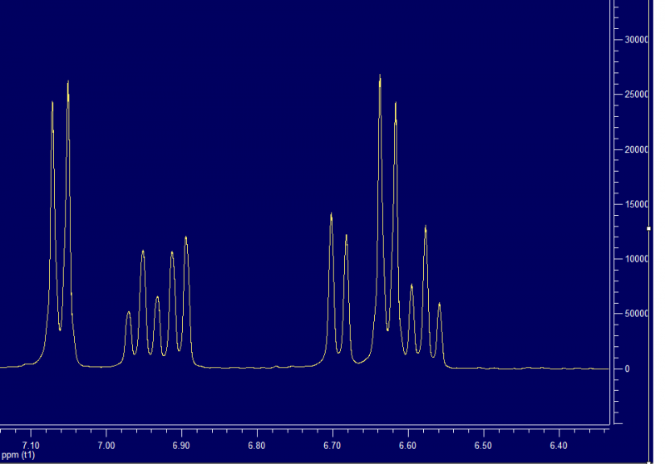
Task: Click the 25000 intensity label
Action: [x=636, y=95]
